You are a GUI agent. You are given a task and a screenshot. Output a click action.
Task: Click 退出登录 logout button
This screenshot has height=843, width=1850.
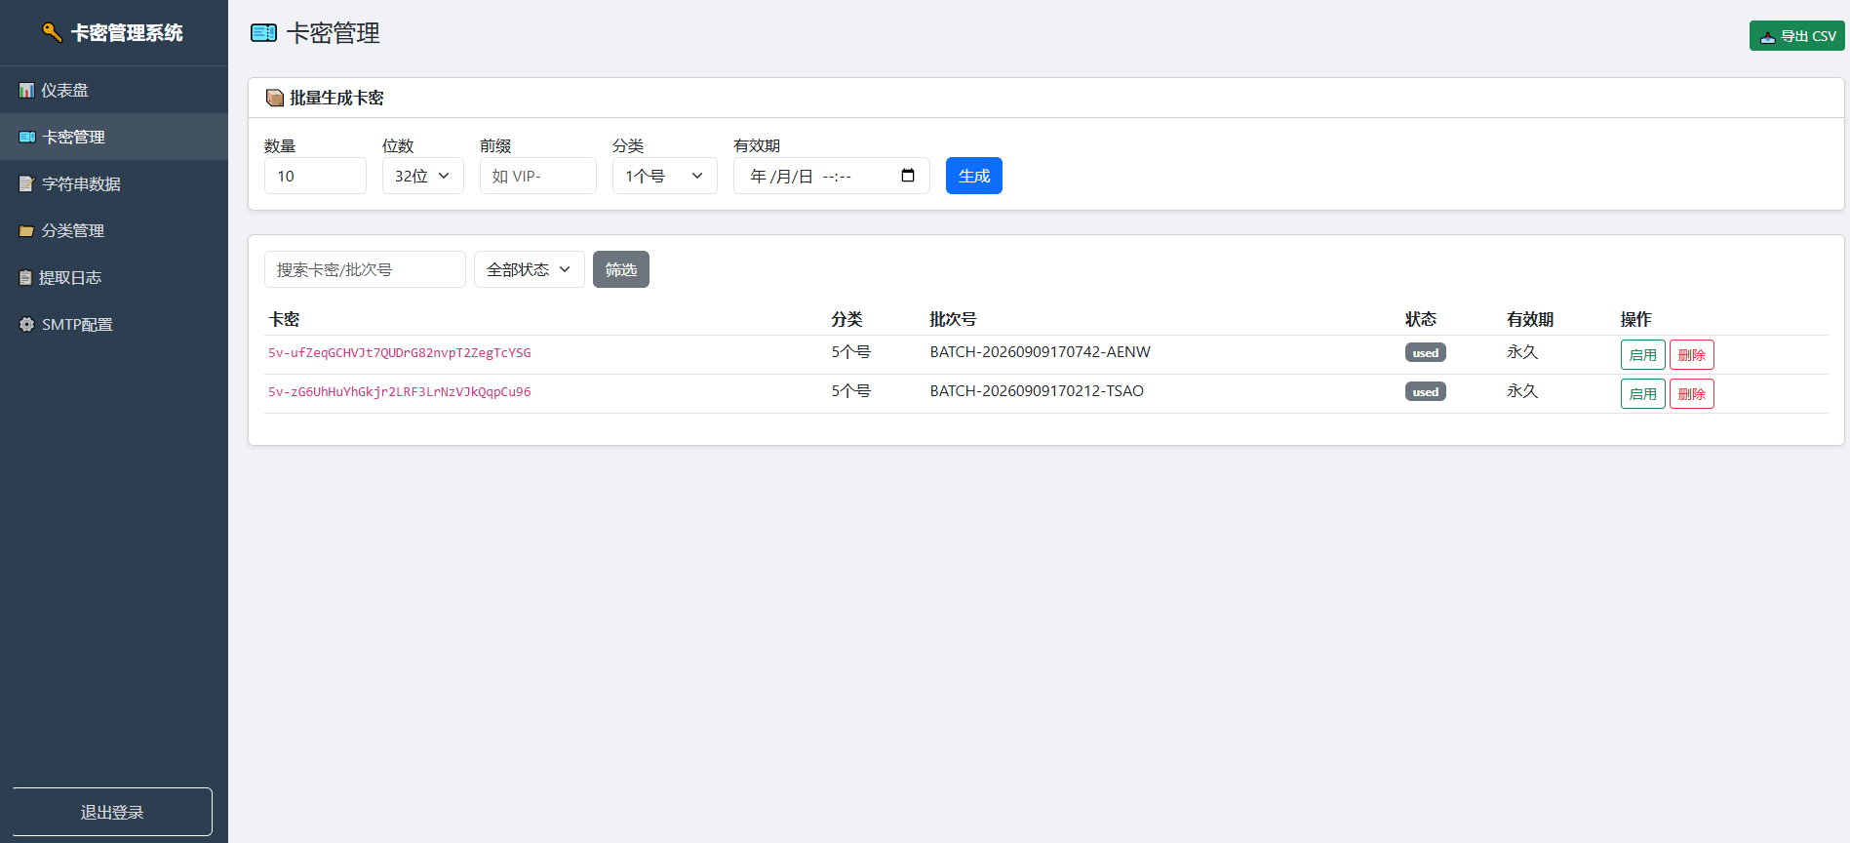pyautogui.click(x=112, y=812)
